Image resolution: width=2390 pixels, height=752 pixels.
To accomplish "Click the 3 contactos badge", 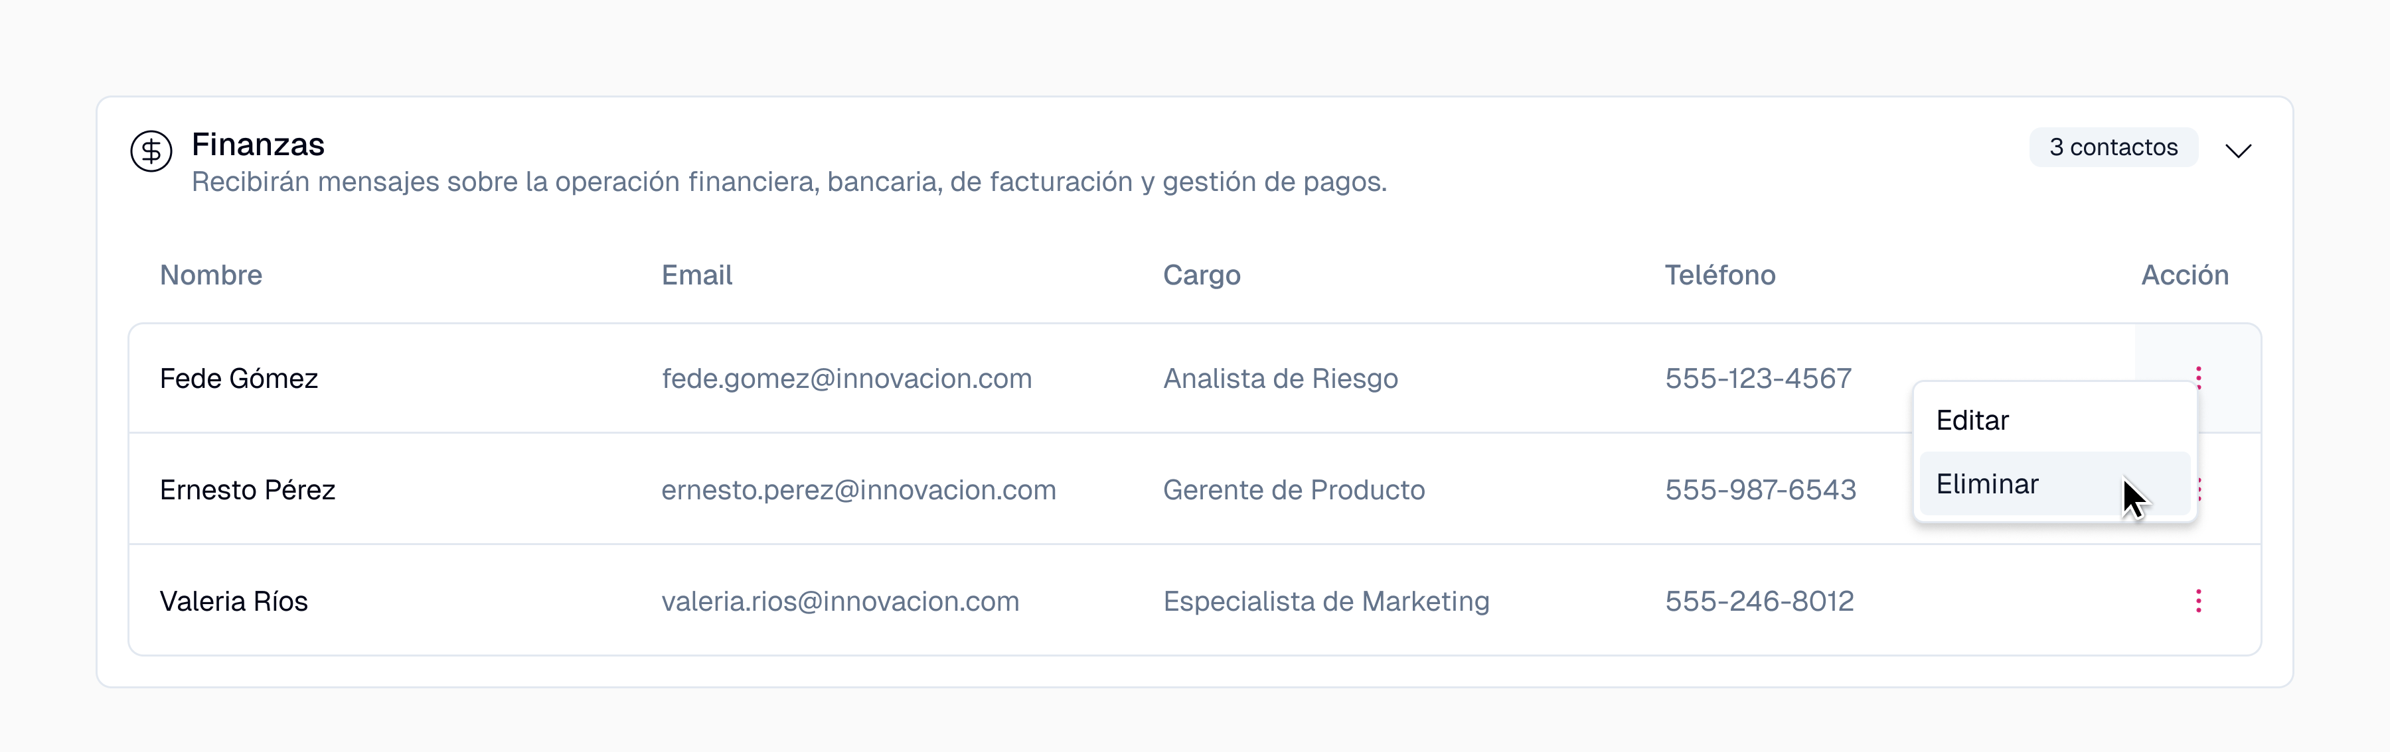I will [x=2112, y=147].
